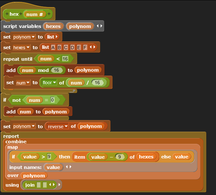Click list item E
Viewport: 216px width, 195px height.
click(x=79, y=48)
